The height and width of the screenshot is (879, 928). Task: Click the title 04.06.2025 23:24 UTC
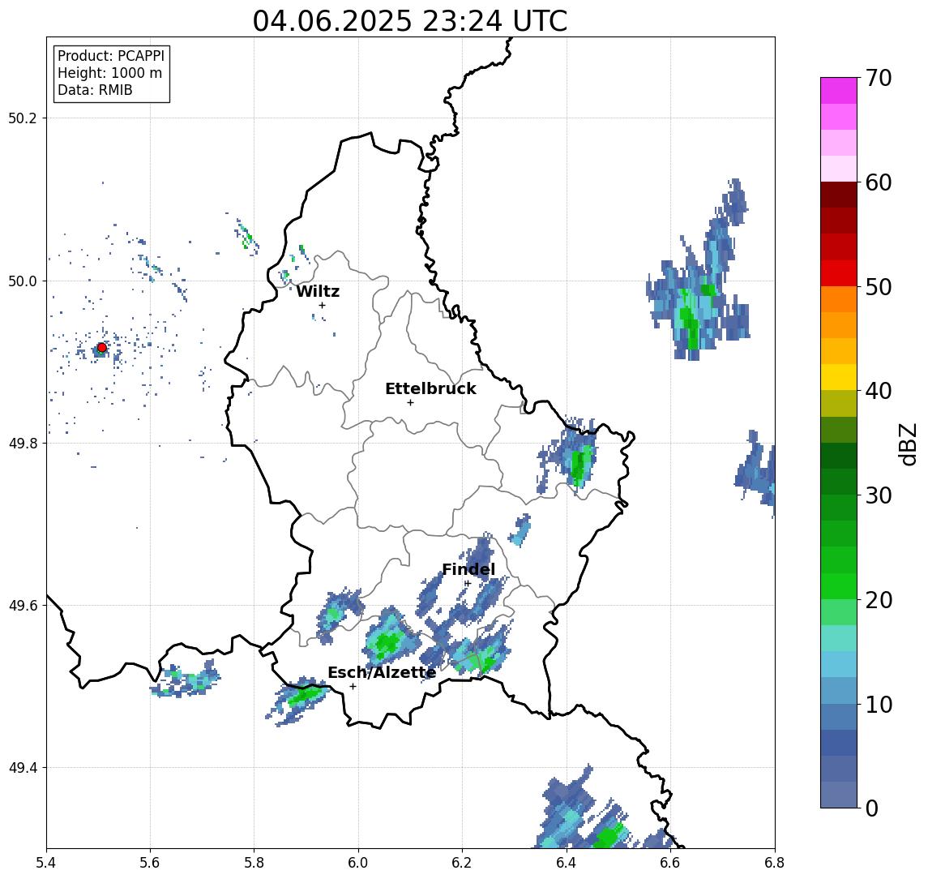[410, 21]
